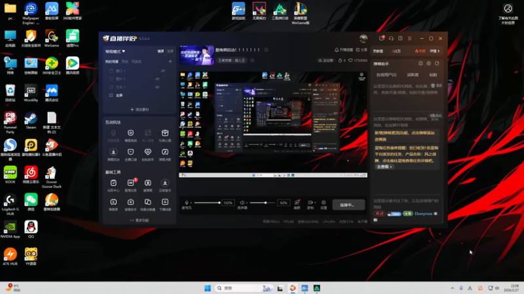
Task: Click the 102% microphone volume field
Action: coord(228,203)
